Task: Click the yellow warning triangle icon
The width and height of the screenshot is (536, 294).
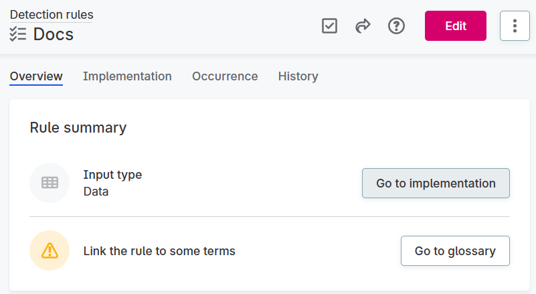Action: coord(50,250)
